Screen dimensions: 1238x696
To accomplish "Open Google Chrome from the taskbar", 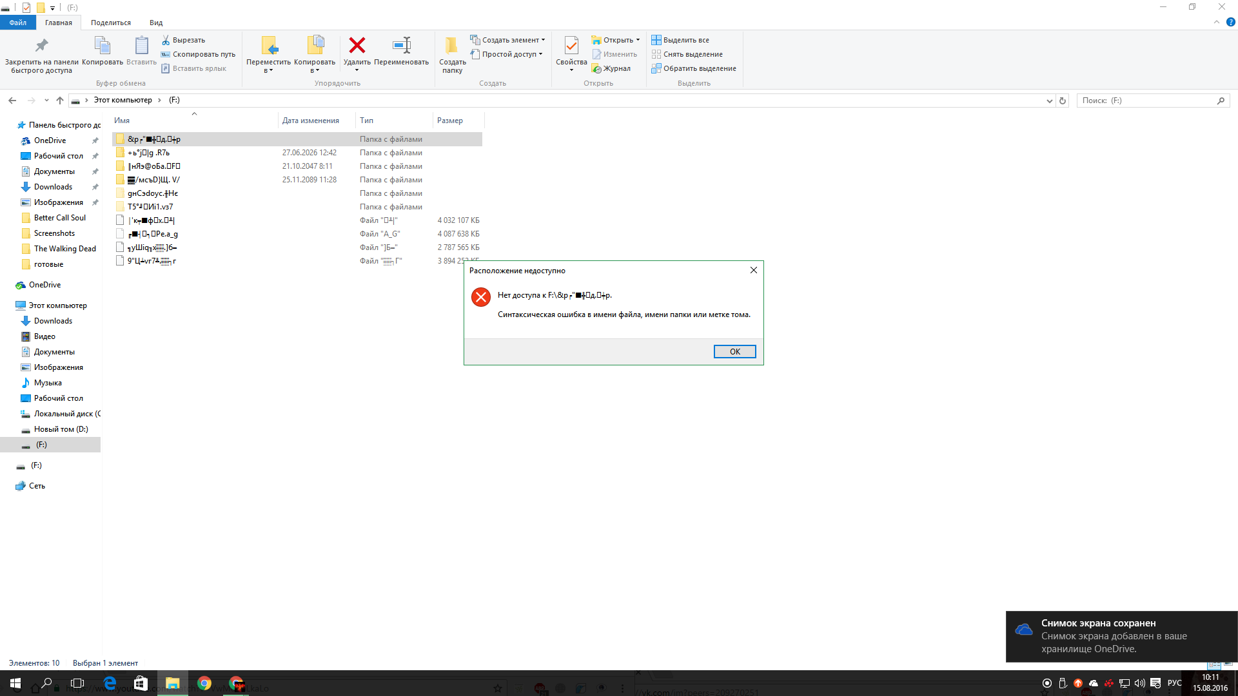I will [204, 683].
